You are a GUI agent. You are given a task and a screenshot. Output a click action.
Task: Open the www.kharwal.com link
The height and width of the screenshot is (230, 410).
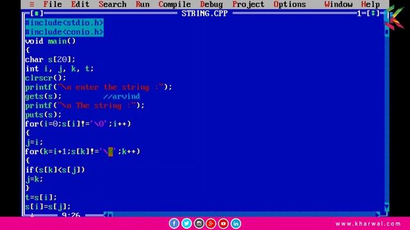pos(368,224)
